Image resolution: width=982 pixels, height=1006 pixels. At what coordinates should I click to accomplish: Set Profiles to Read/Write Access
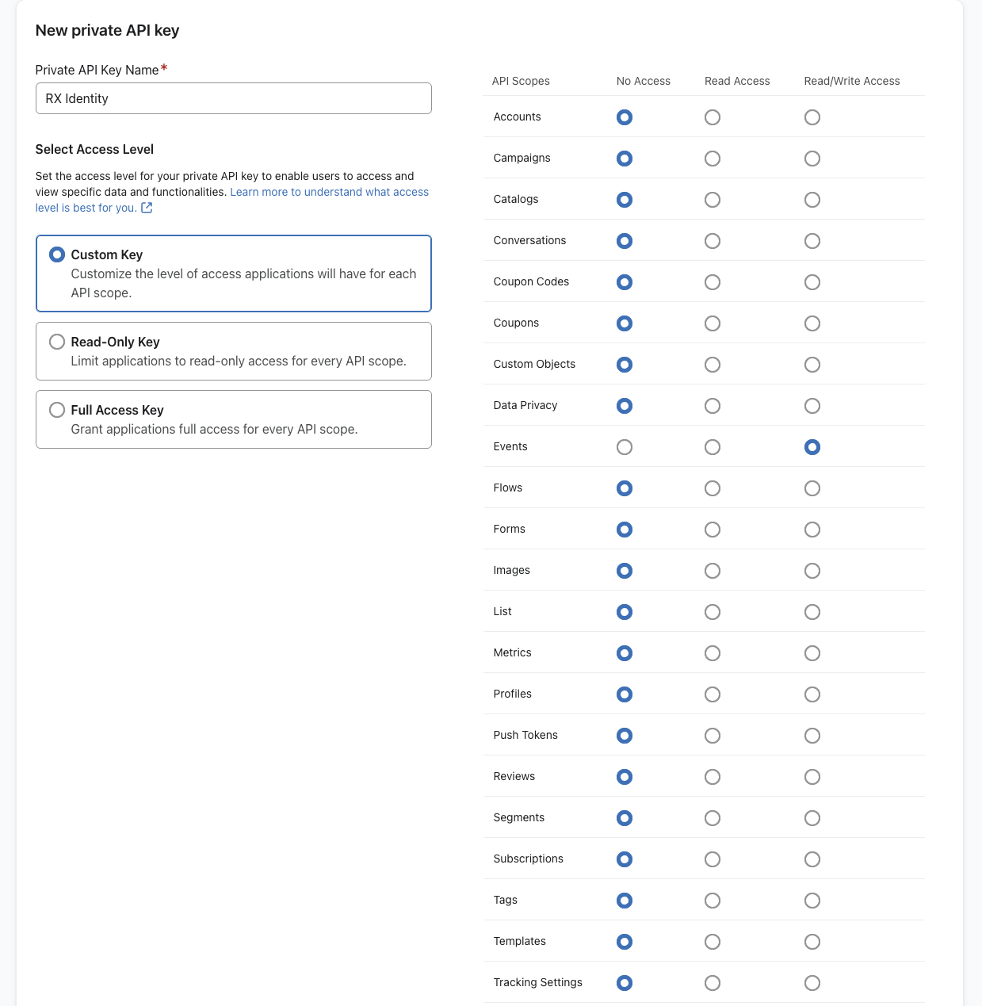812,694
